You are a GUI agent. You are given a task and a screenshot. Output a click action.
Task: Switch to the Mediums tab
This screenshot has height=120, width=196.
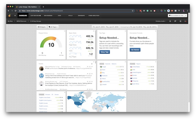pyautogui.click(x=114, y=64)
